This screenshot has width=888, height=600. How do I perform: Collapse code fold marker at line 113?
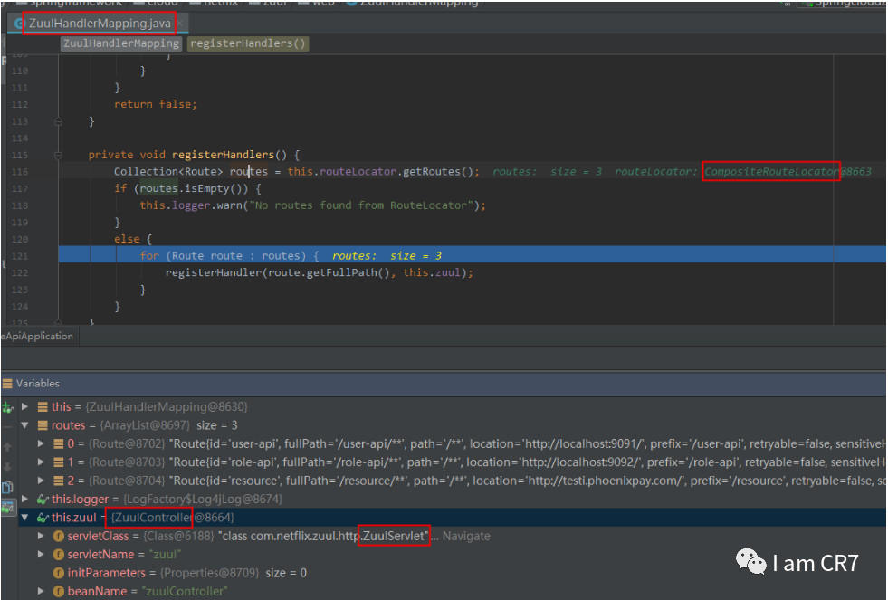[58, 121]
